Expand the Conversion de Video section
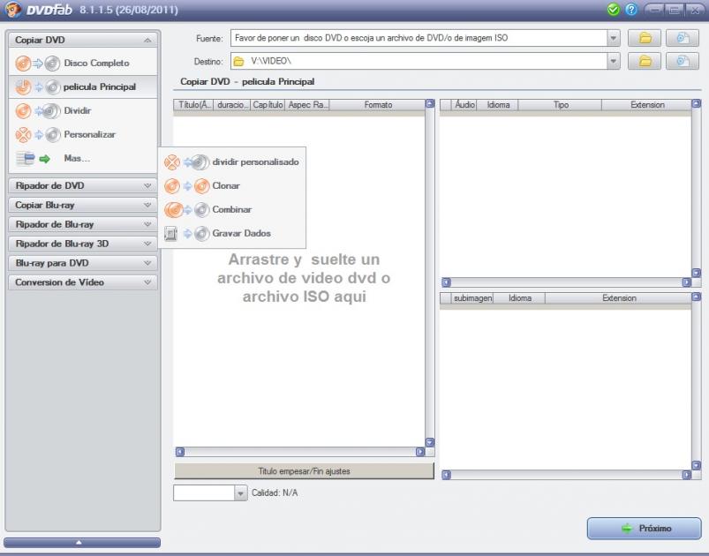 tap(83, 282)
